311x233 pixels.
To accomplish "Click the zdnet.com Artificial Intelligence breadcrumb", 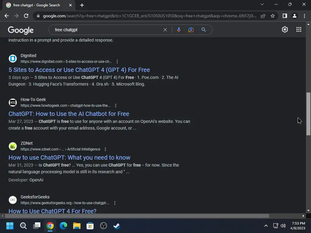I will [60, 149].
